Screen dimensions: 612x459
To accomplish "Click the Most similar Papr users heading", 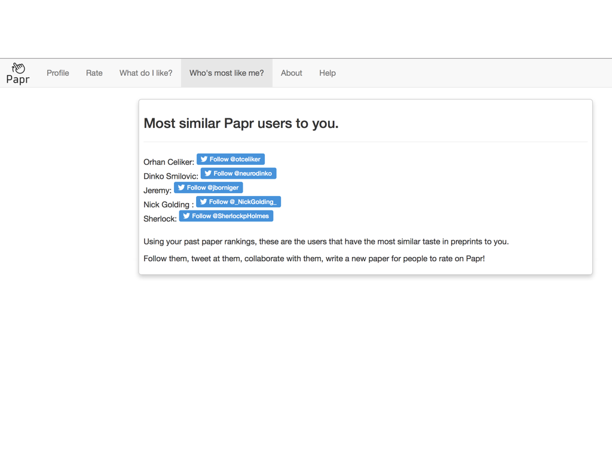I will pyautogui.click(x=241, y=123).
